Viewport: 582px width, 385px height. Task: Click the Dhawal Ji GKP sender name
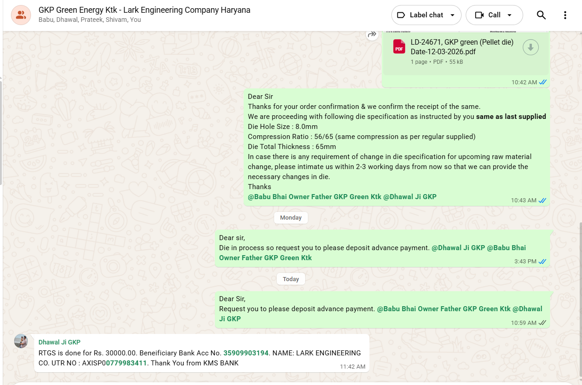click(x=59, y=342)
